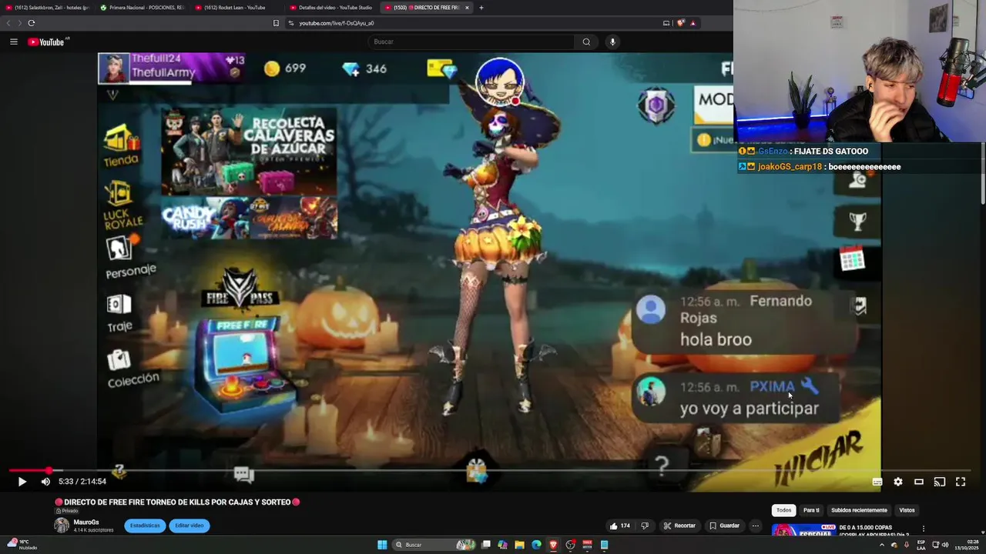
Task: Open Brave browser taskbar icon
Action: (x=553, y=545)
